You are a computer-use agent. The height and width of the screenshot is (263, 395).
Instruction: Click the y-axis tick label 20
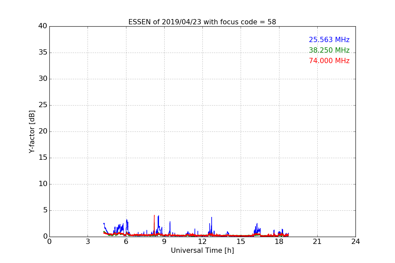pos(43,131)
